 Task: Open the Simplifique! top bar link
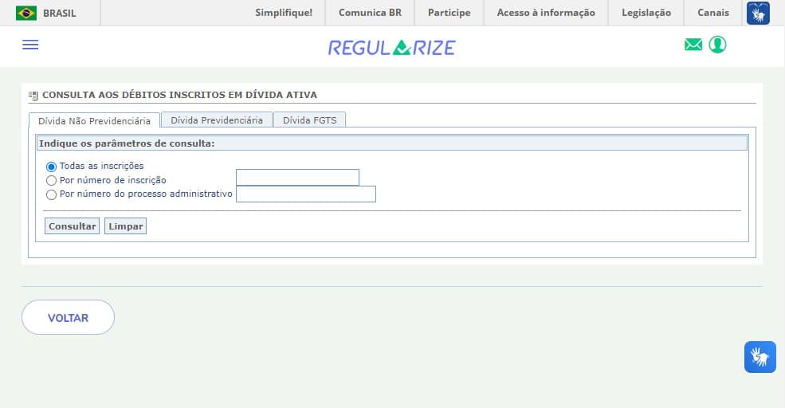284,13
